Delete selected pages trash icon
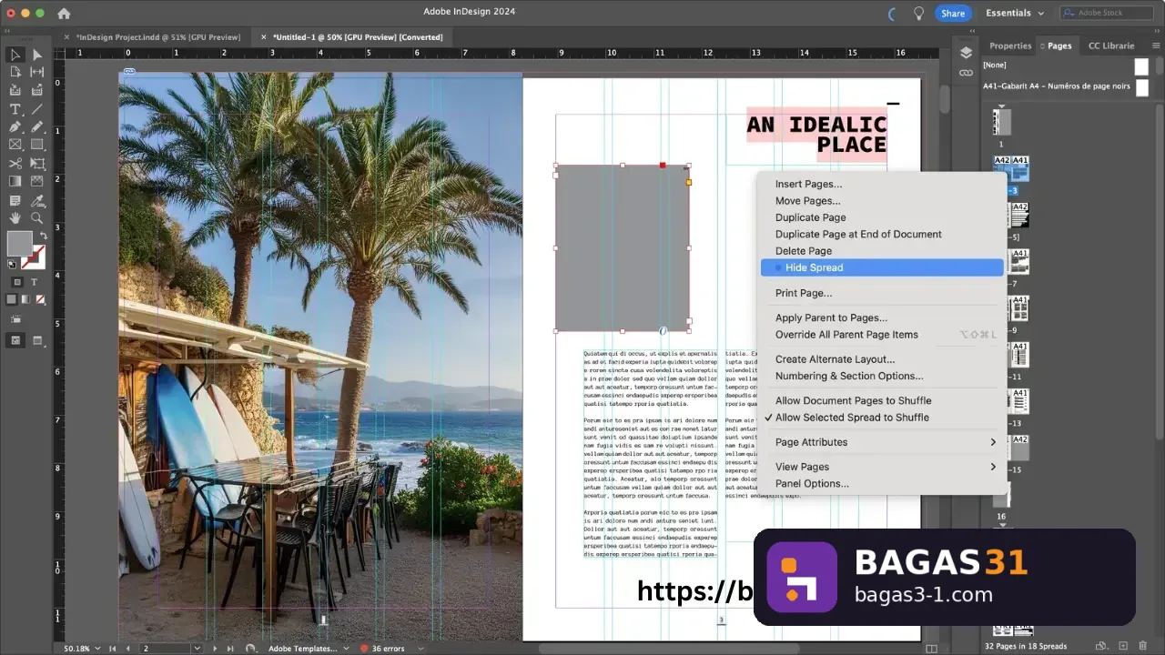The image size is (1165, 655). [1144, 646]
